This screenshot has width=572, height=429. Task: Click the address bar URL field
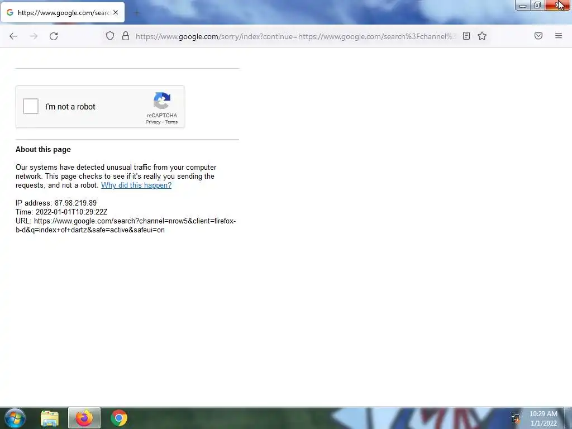pos(295,36)
